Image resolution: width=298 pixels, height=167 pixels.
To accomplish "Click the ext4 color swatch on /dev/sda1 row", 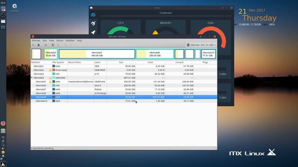I will pyautogui.click(x=54, y=66).
